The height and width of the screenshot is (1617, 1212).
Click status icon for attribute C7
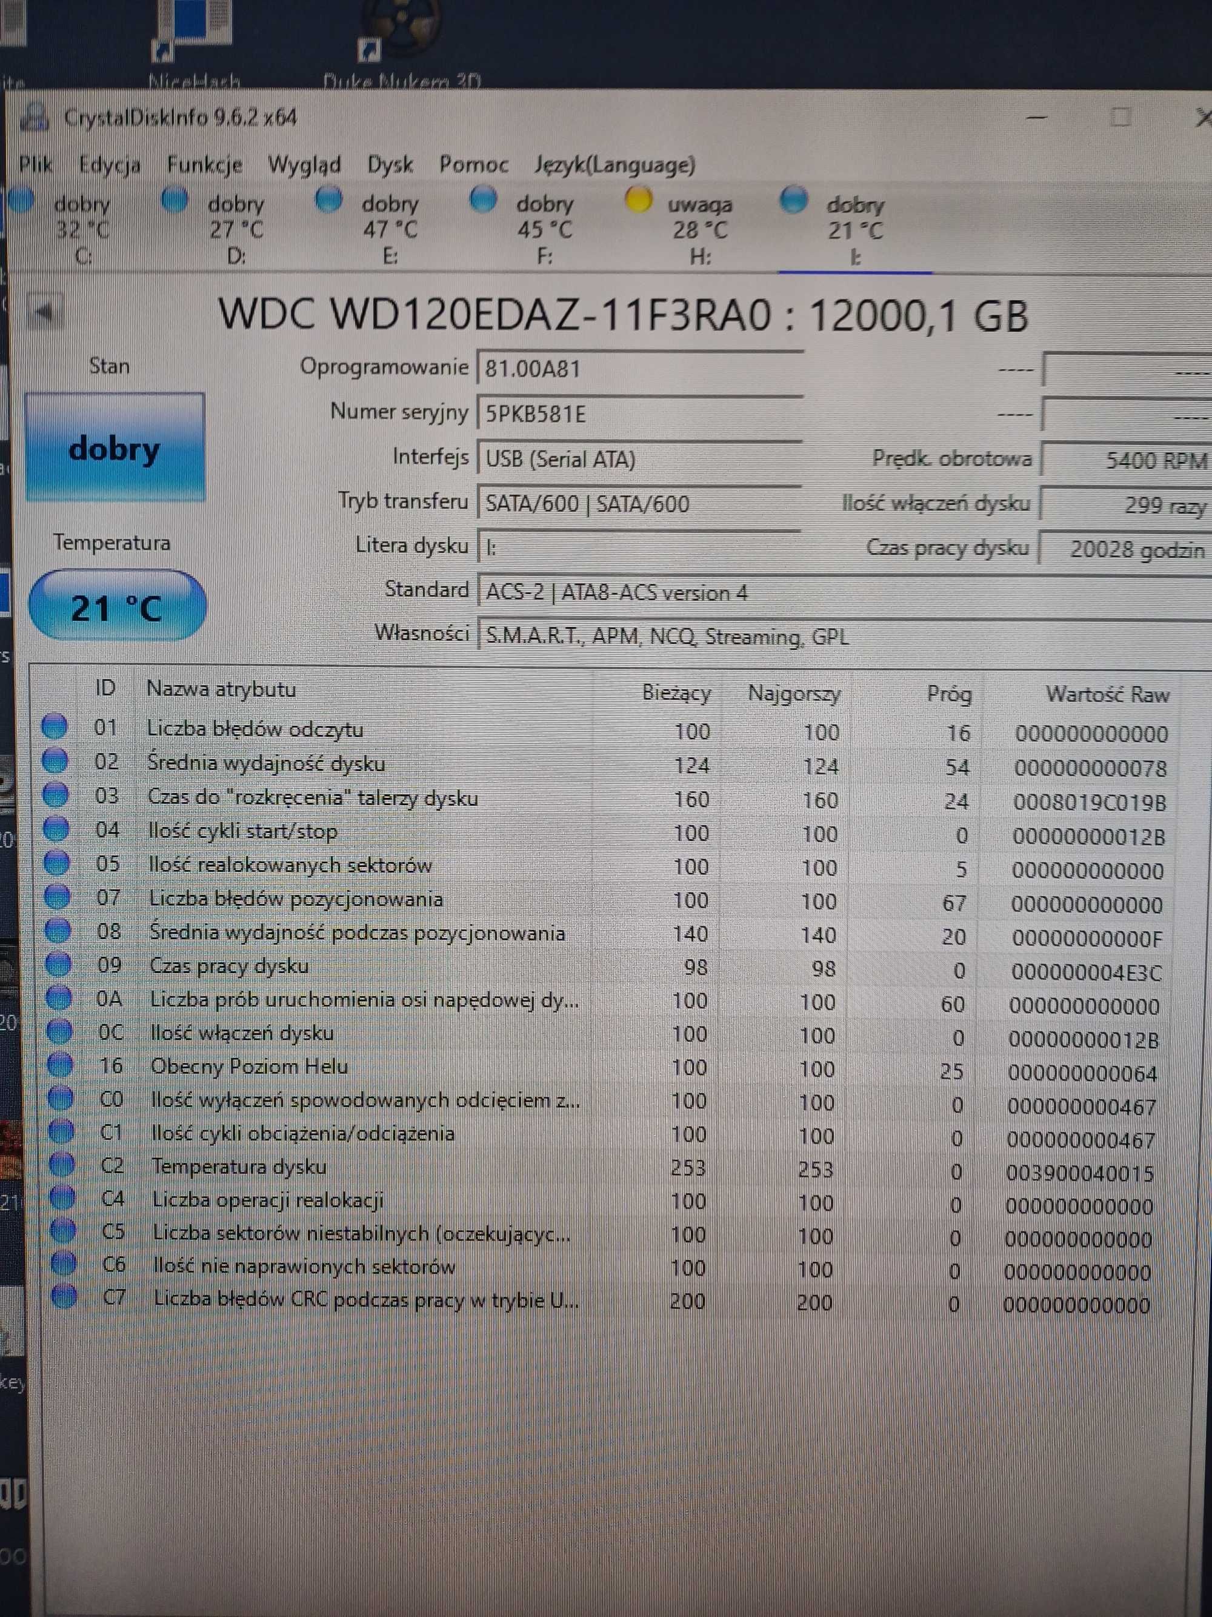(x=65, y=1296)
